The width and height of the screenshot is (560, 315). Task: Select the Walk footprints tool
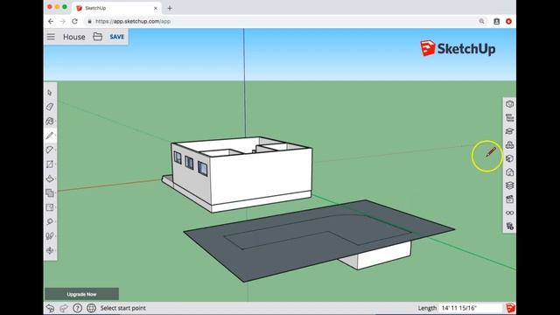[x=50, y=235]
